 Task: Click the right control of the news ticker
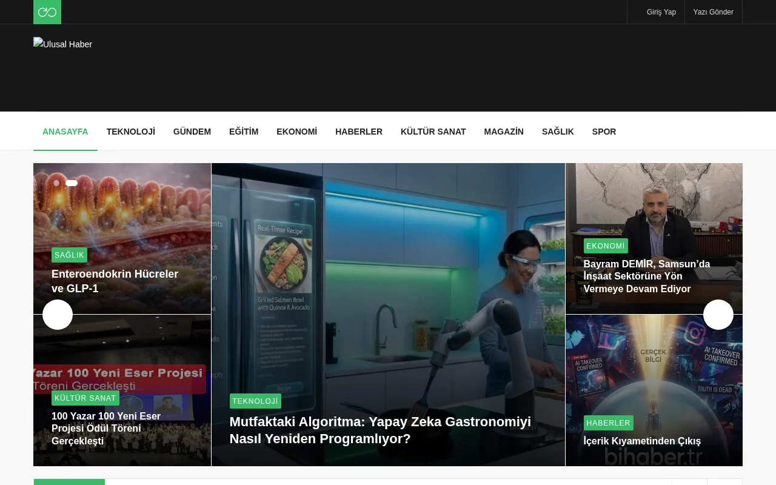[724, 483]
